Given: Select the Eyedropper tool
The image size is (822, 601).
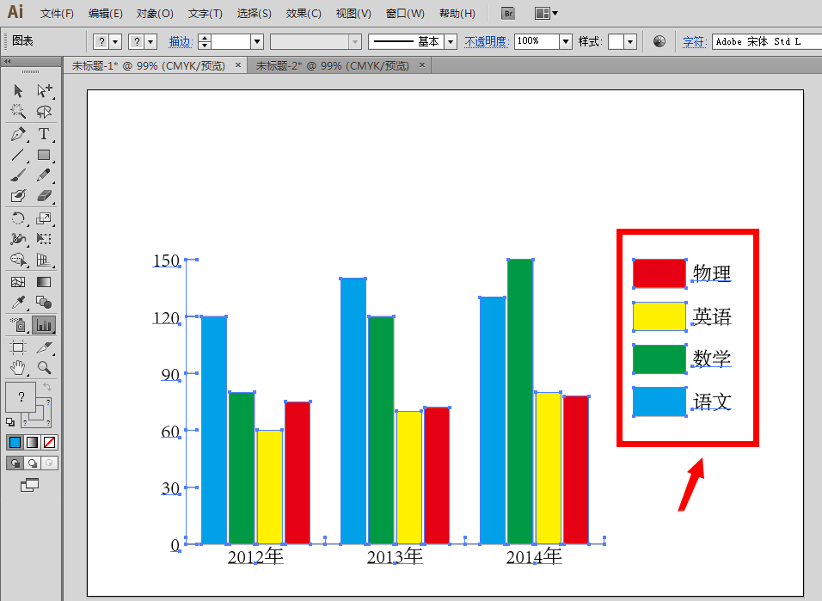Looking at the screenshot, I should [18, 303].
